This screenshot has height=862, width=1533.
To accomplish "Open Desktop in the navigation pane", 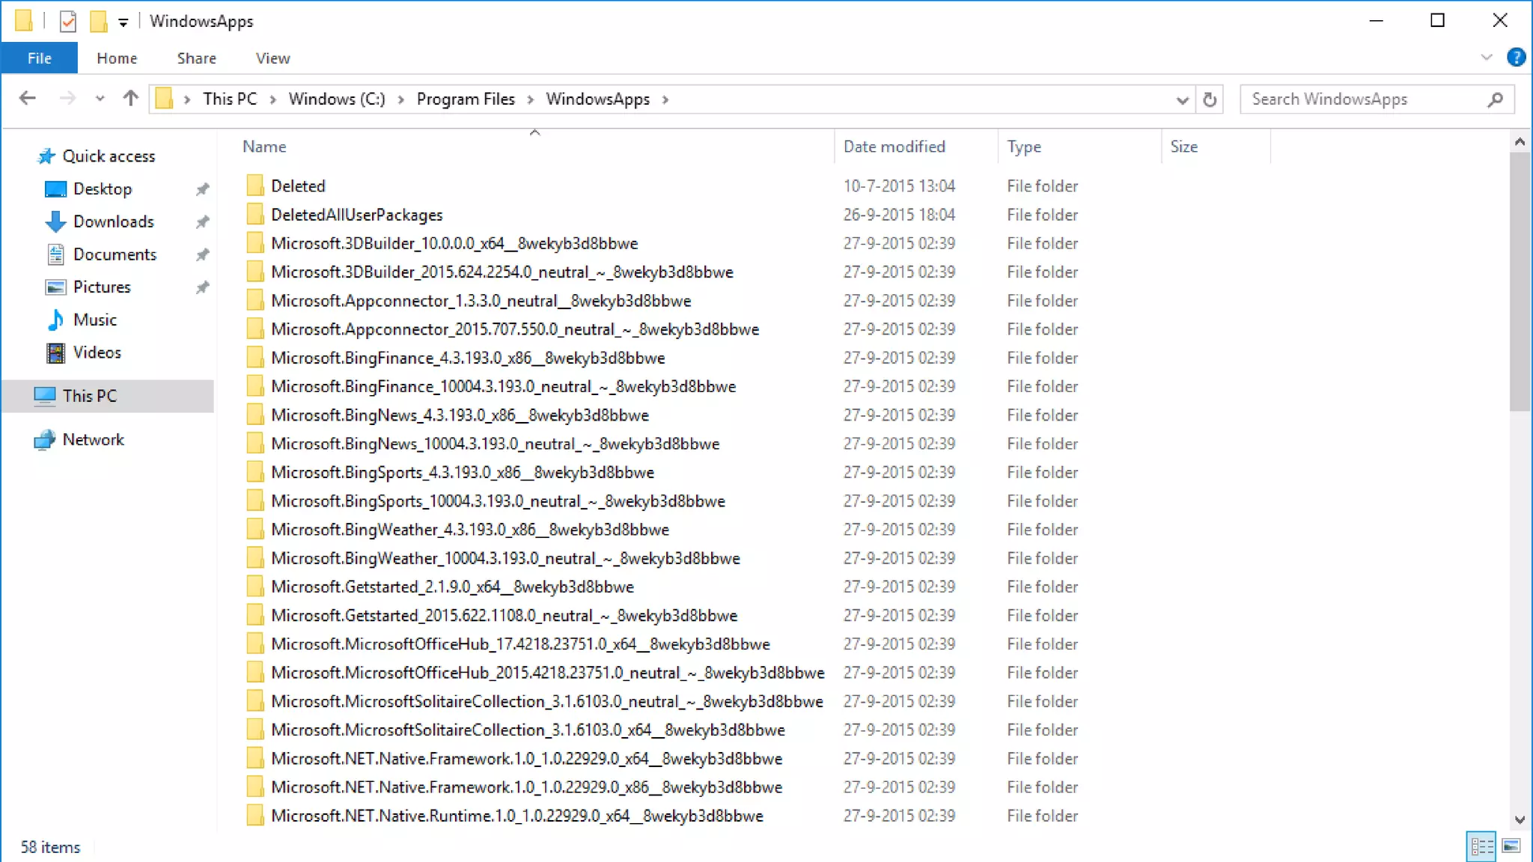I will coord(103,189).
